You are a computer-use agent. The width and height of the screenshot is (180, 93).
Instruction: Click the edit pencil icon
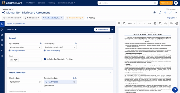point(170,13)
